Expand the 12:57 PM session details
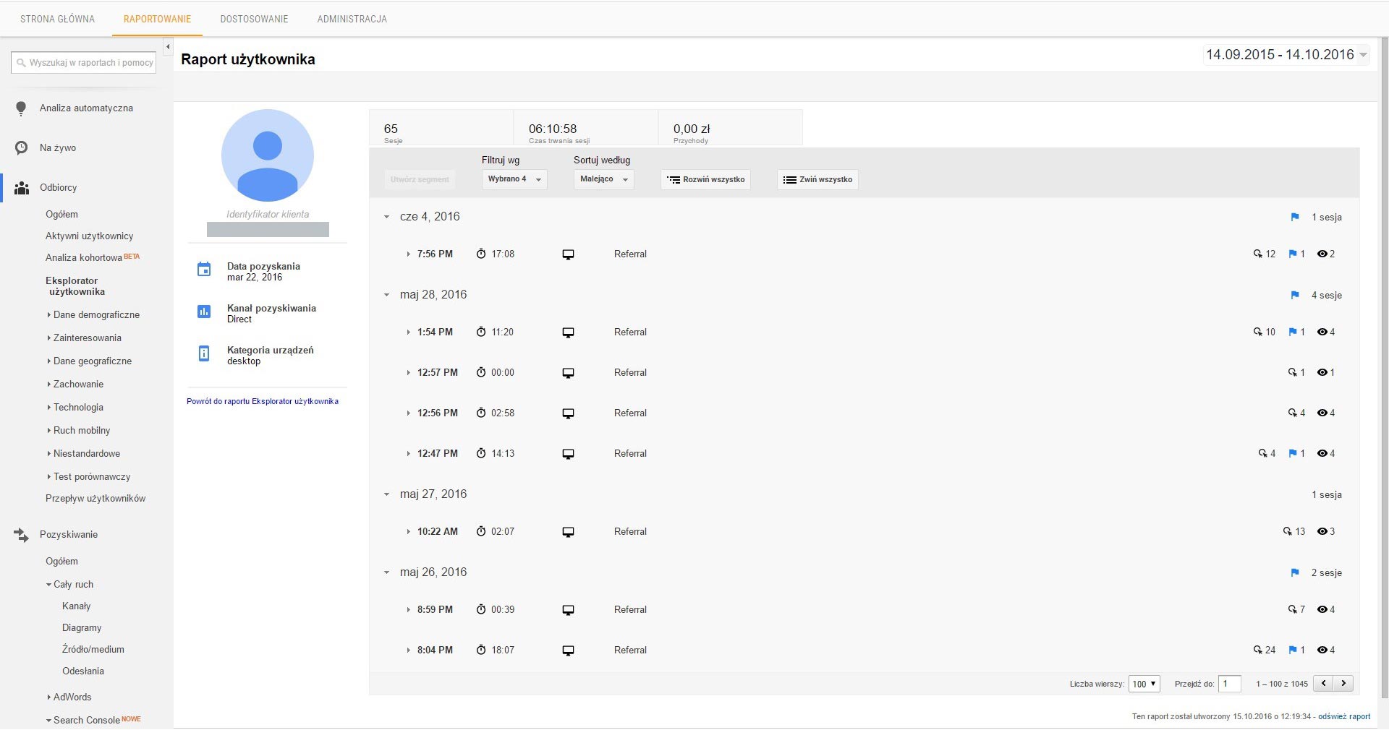This screenshot has width=1389, height=730. (x=408, y=373)
